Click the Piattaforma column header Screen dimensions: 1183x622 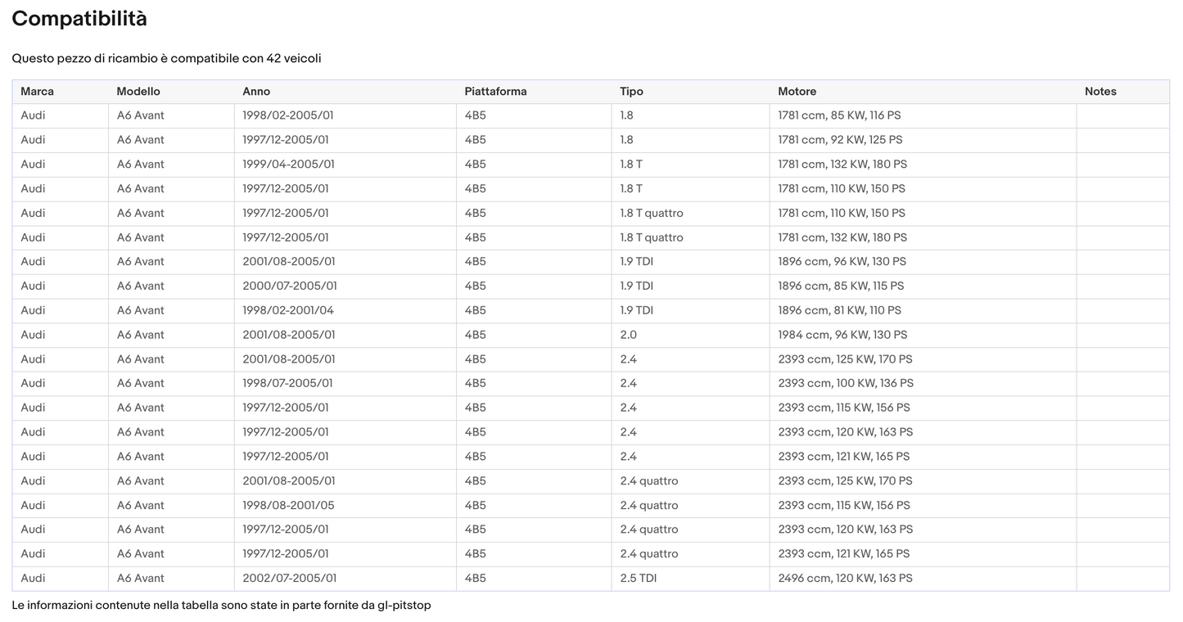495,92
